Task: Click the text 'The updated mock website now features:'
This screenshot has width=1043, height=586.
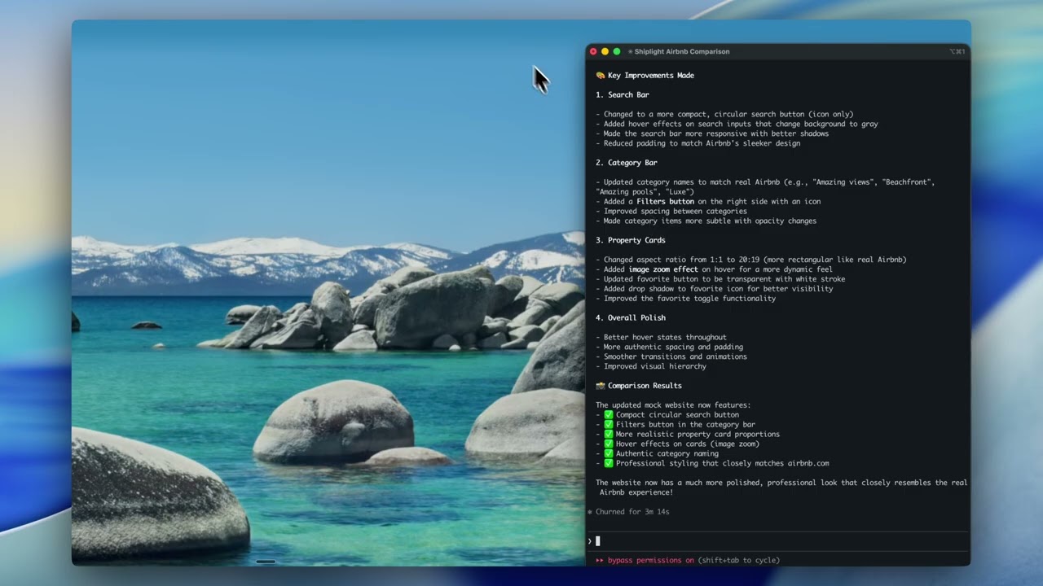Action: coord(673,405)
